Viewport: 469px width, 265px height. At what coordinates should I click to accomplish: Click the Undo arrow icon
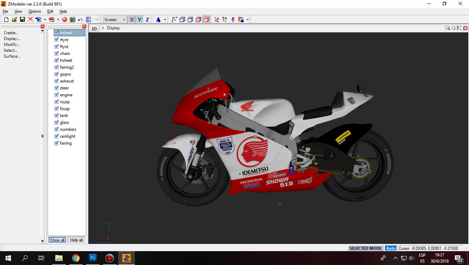[80, 19]
